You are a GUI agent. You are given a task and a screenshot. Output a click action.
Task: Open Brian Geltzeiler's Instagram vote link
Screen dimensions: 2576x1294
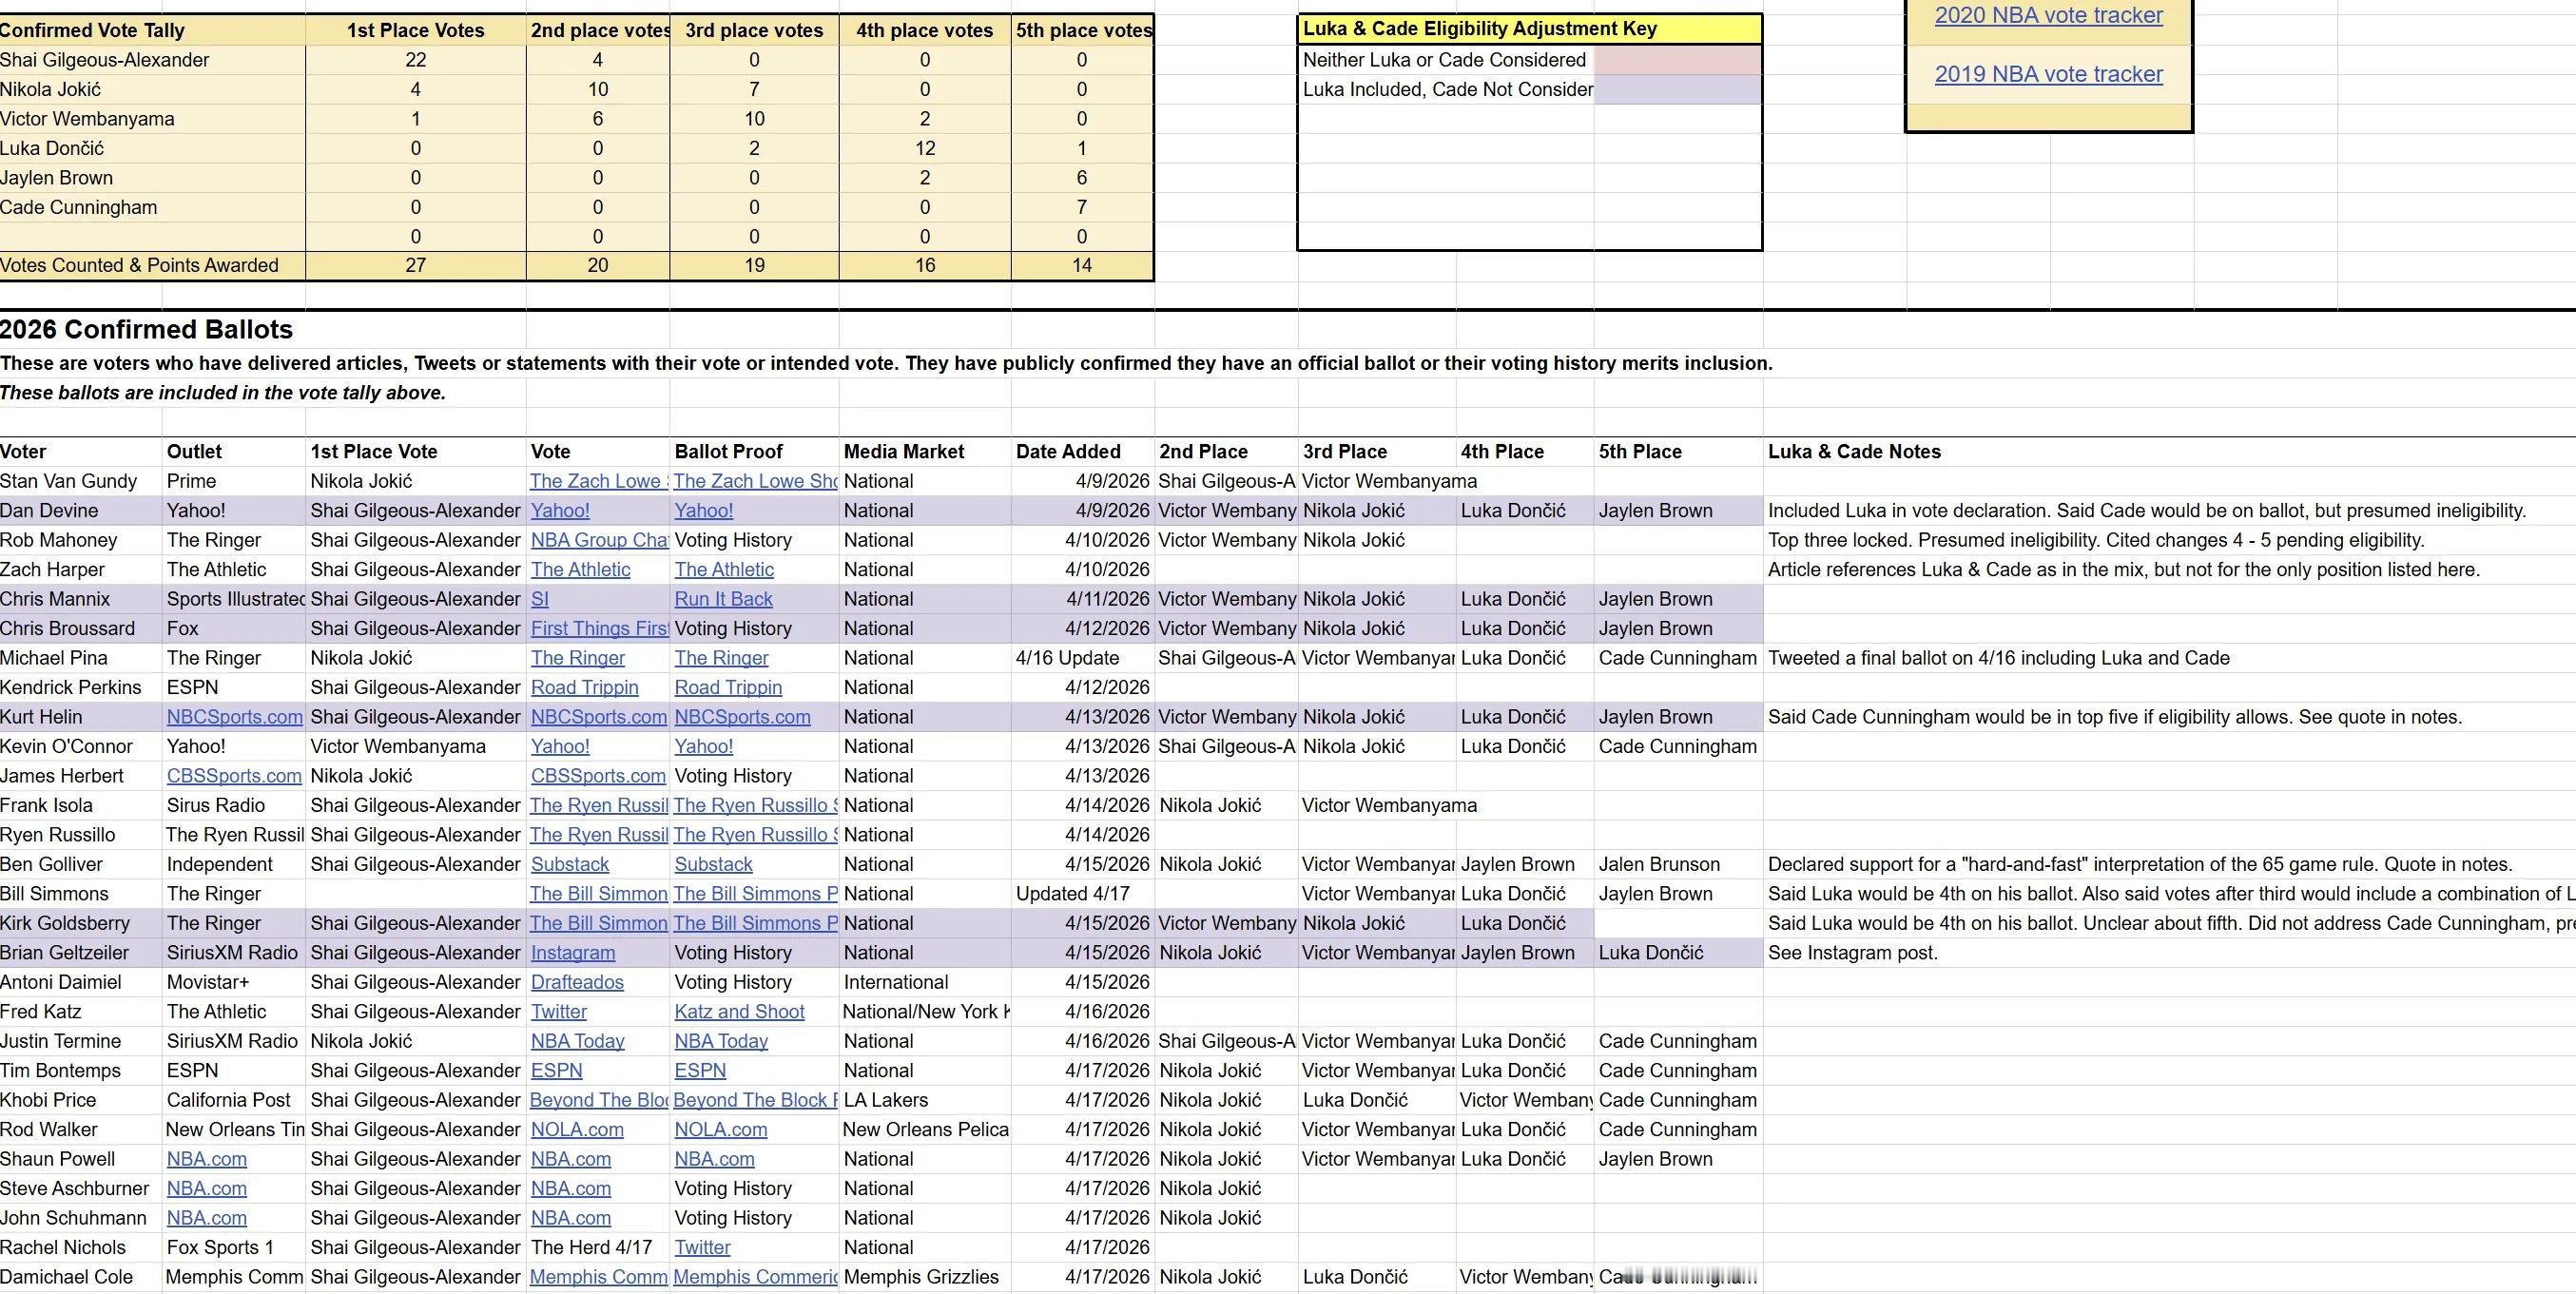tap(572, 953)
